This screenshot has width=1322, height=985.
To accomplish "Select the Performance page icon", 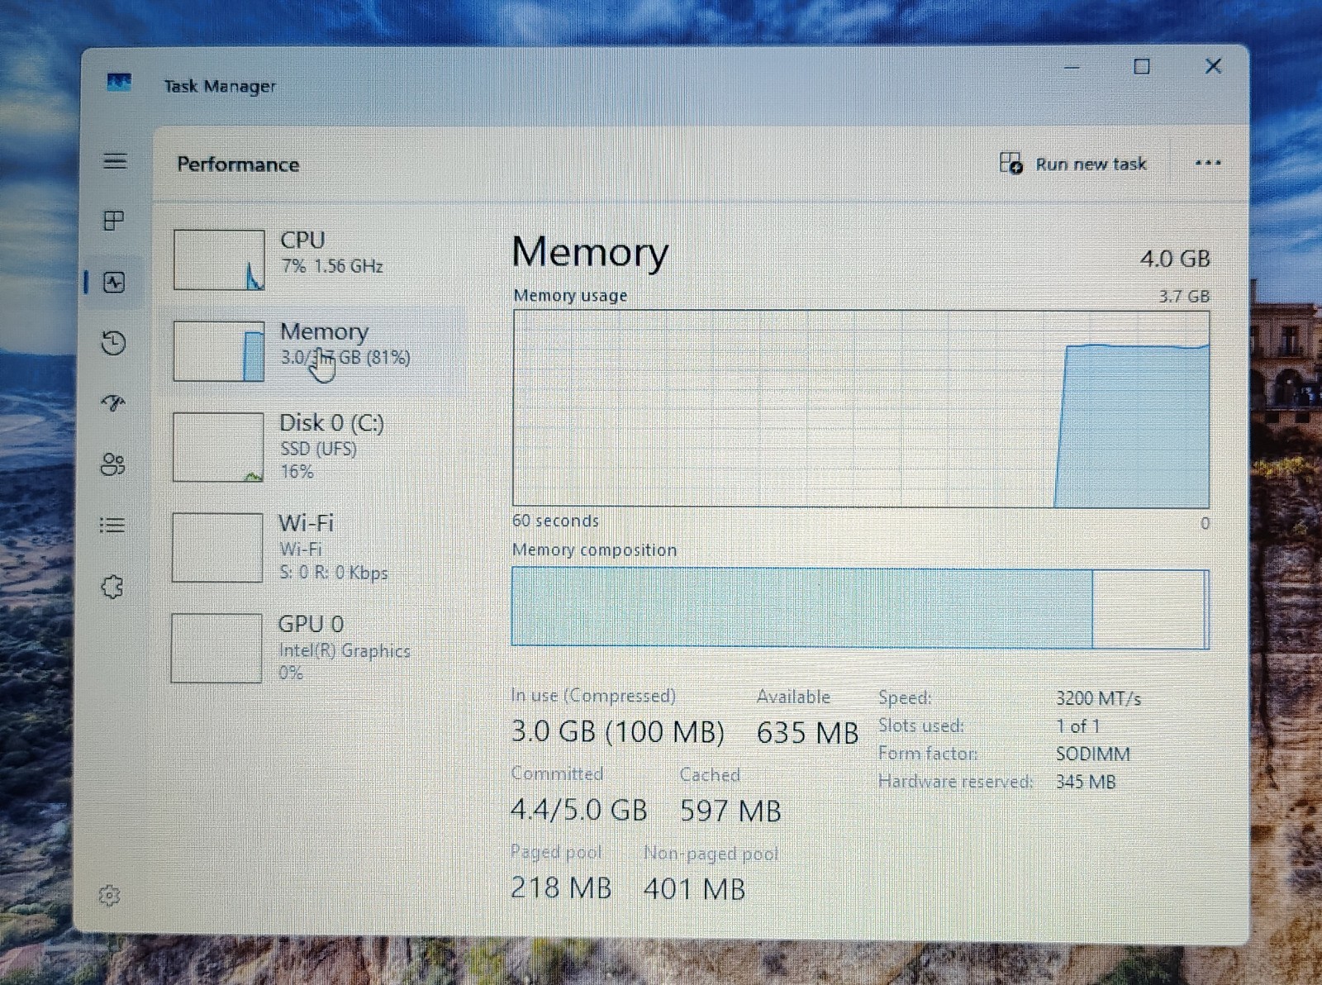I will click(114, 283).
